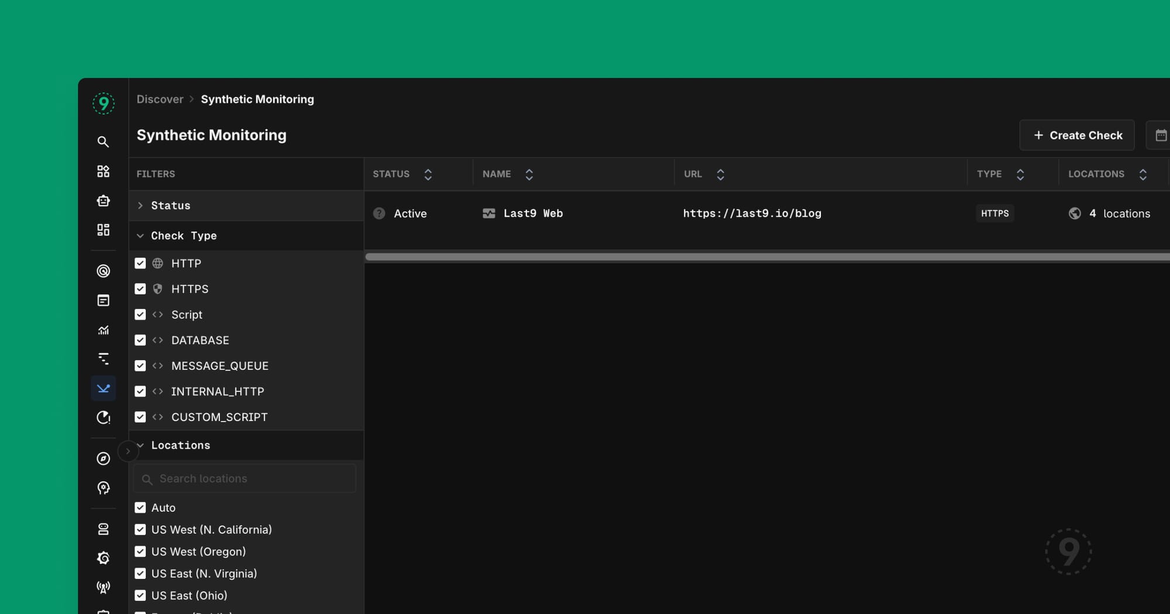Screen dimensions: 1170x614
Task: Select the radio tower icon in the sidebar
Action: point(104,587)
